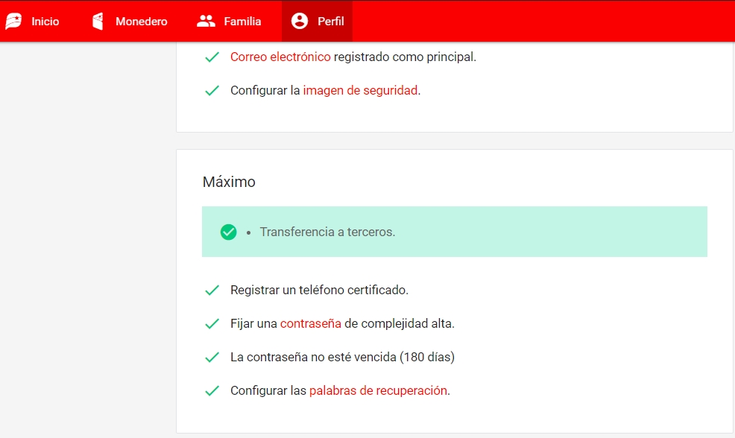Image resolution: width=735 pixels, height=438 pixels.
Task: Select the text Registrar un teléfono certificado
Action: click(319, 290)
